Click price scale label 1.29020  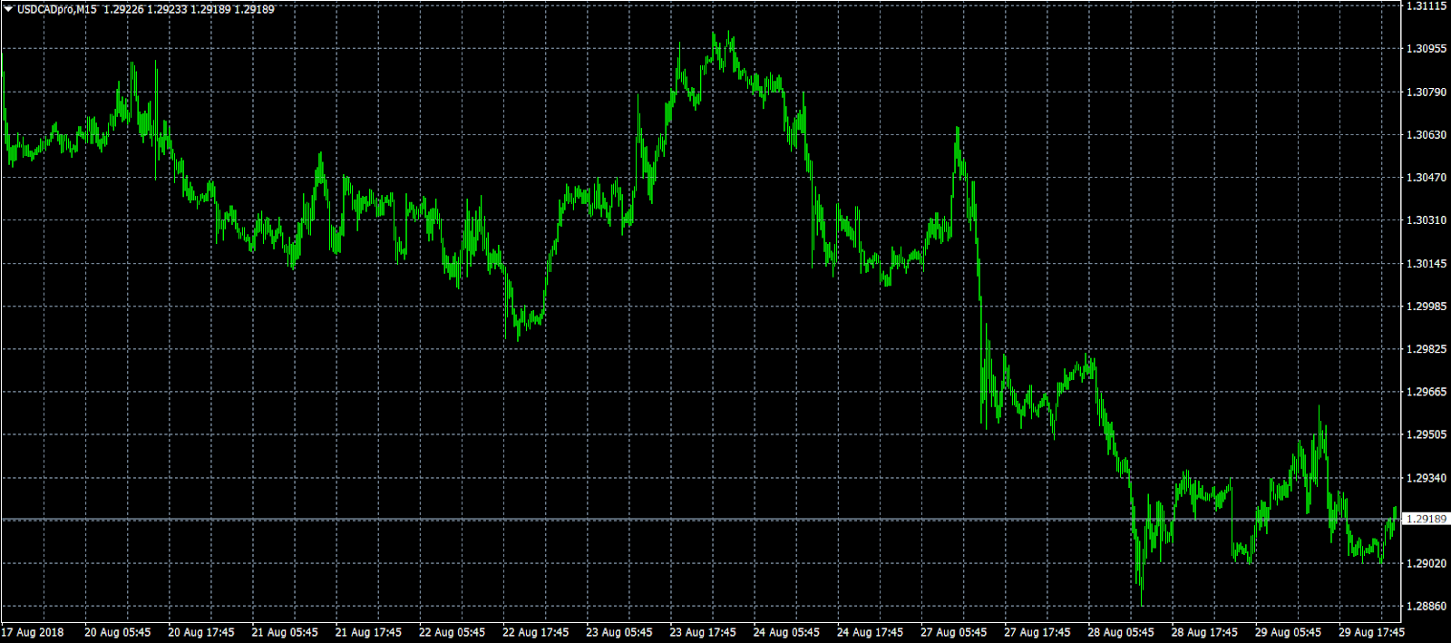click(x=1426, y=563)
